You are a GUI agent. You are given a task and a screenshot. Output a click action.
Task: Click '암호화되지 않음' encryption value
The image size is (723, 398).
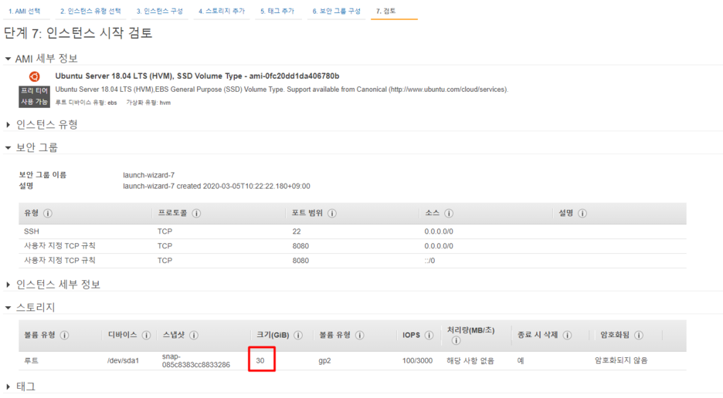tap(621, 361)
